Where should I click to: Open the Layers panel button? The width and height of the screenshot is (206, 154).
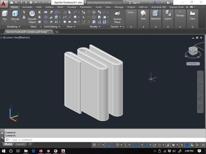168,16
